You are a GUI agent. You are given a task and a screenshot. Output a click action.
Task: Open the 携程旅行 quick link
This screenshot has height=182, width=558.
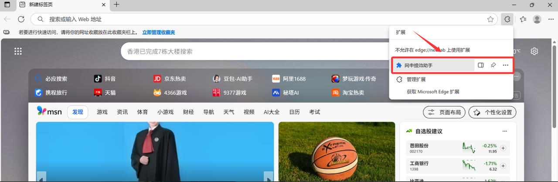pyautogui.click(x=51, y=93)
